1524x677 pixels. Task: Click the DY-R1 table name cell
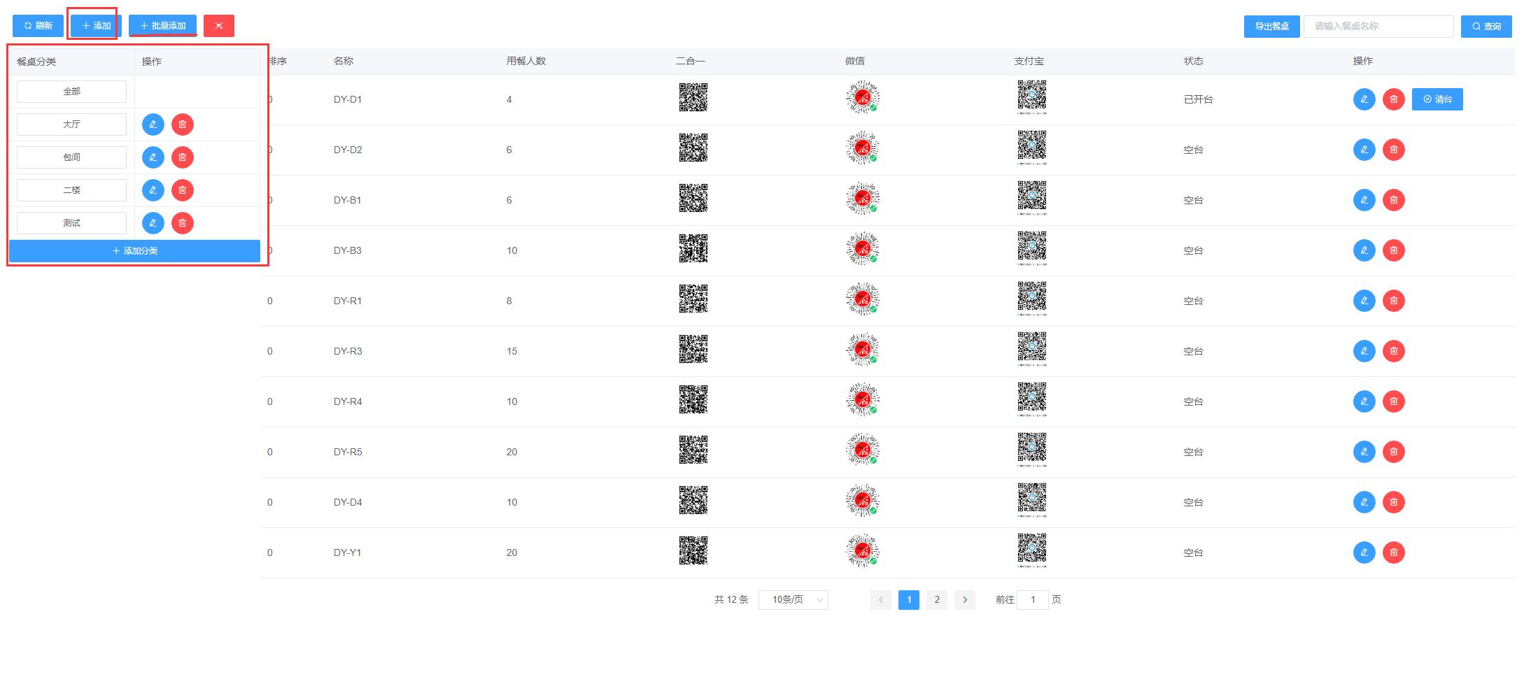pos(348,301)
